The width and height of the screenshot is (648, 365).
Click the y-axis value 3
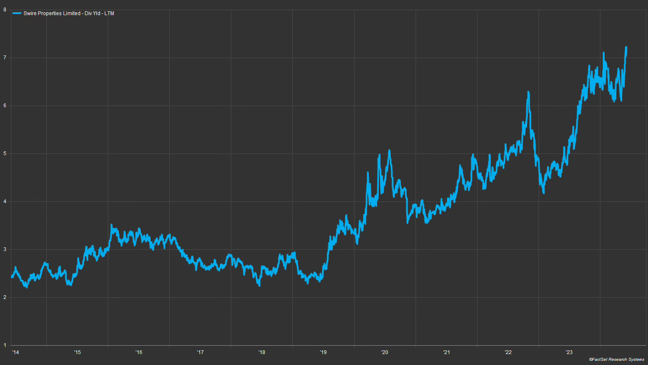[x=5, y=249]
